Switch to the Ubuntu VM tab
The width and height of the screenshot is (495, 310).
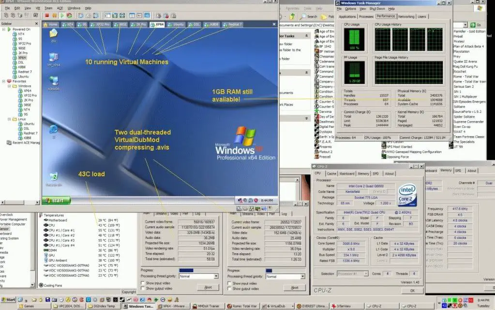click(x=177, y=24)
